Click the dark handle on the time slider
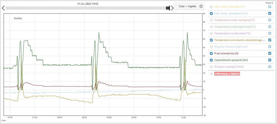The width and height of the screenshot is (277, 124). [168, 8]
